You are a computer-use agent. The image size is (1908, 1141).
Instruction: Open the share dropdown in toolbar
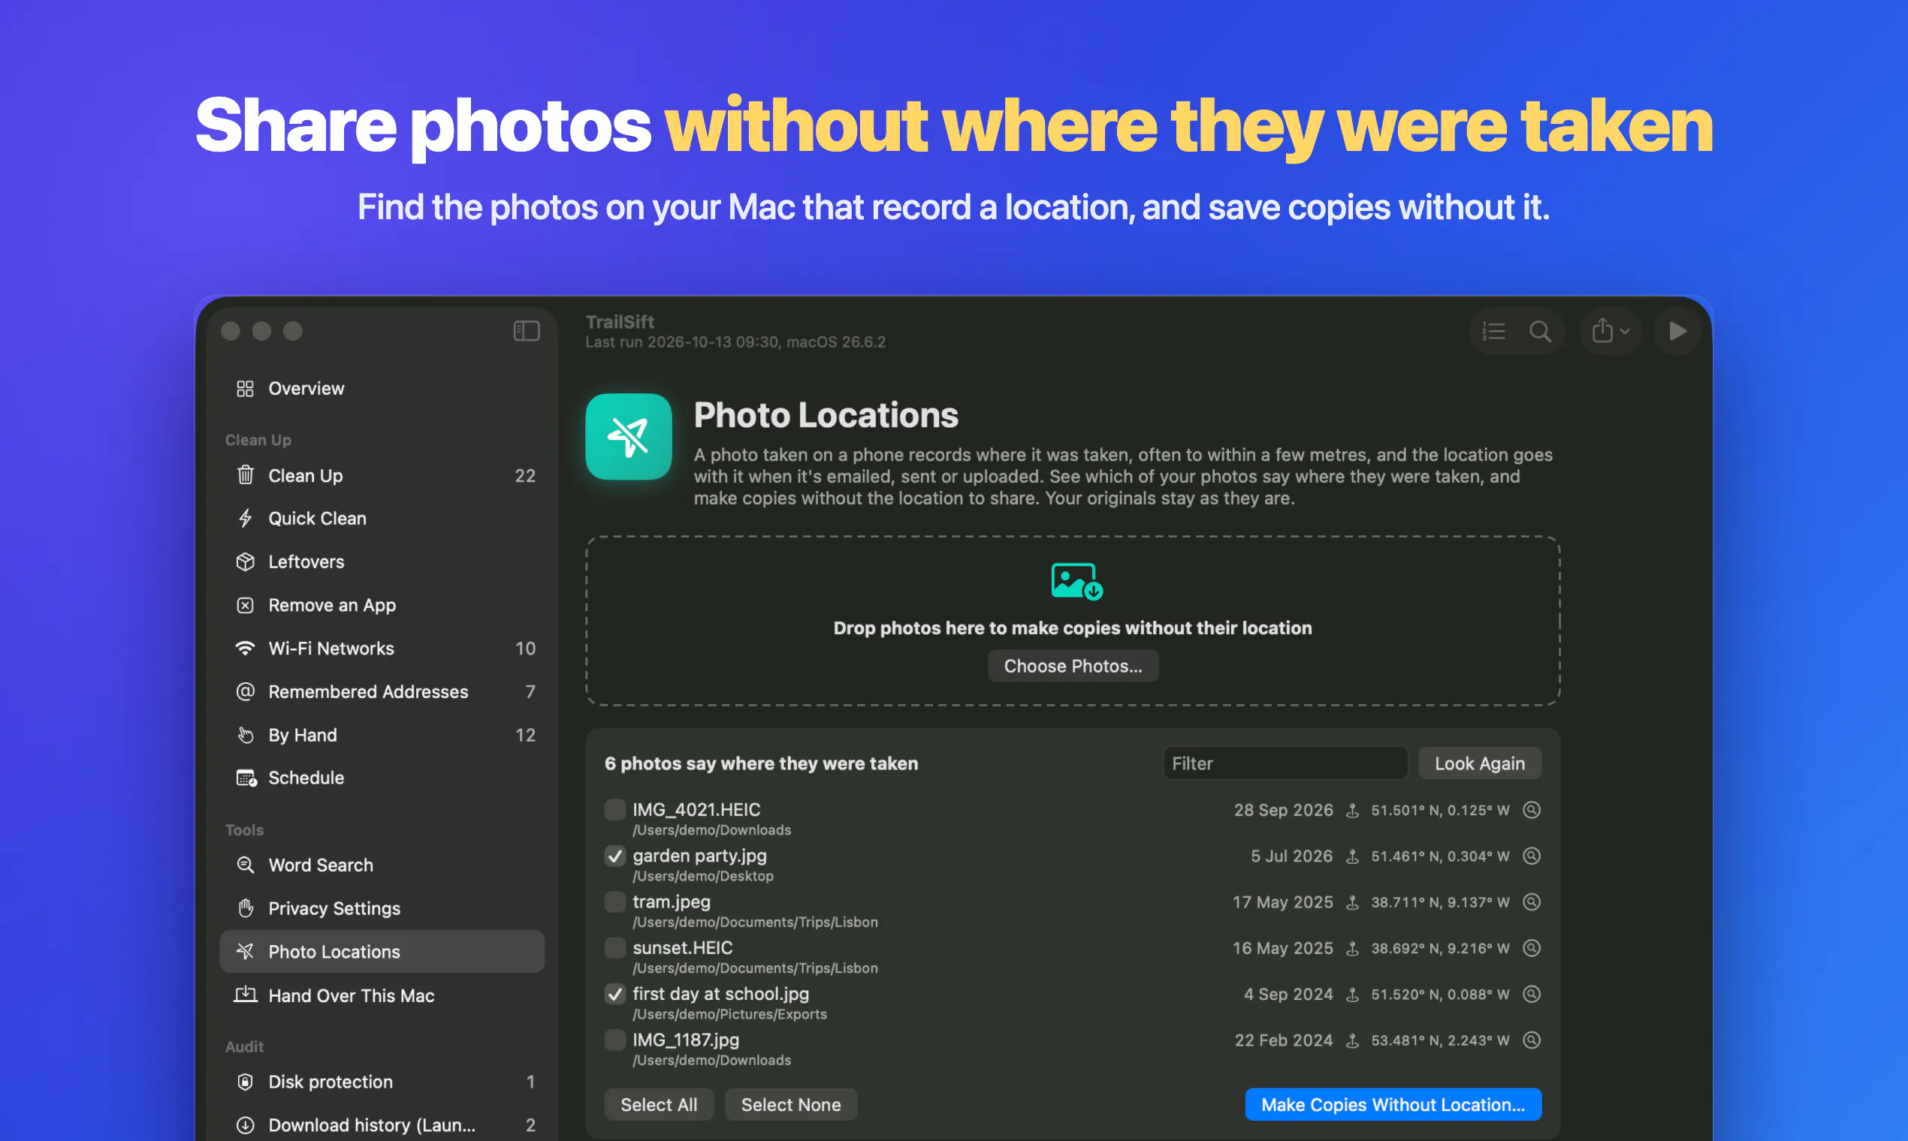1611,331
